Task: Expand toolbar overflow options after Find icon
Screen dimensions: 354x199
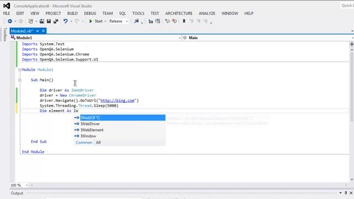Action: pos(142,23)
